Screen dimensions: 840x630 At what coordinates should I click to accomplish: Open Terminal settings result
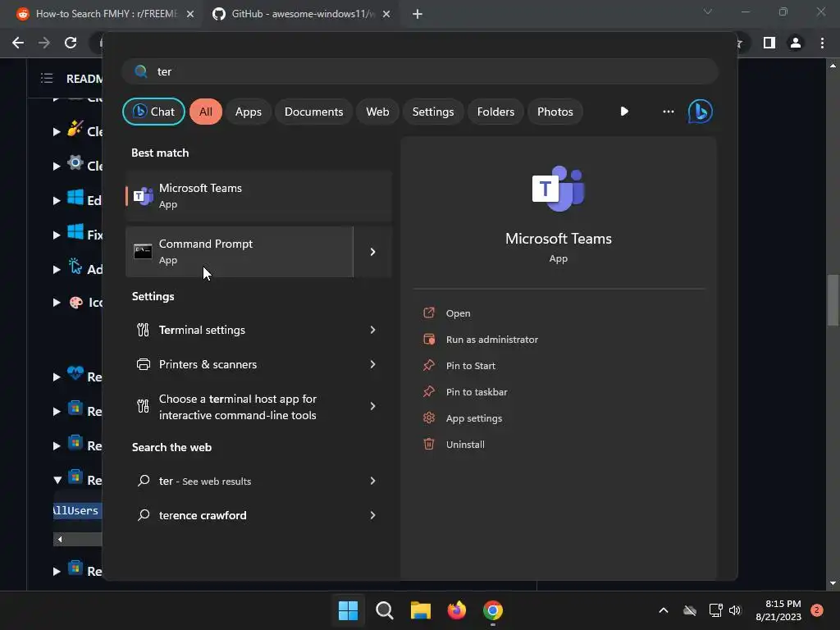(202, 330)
